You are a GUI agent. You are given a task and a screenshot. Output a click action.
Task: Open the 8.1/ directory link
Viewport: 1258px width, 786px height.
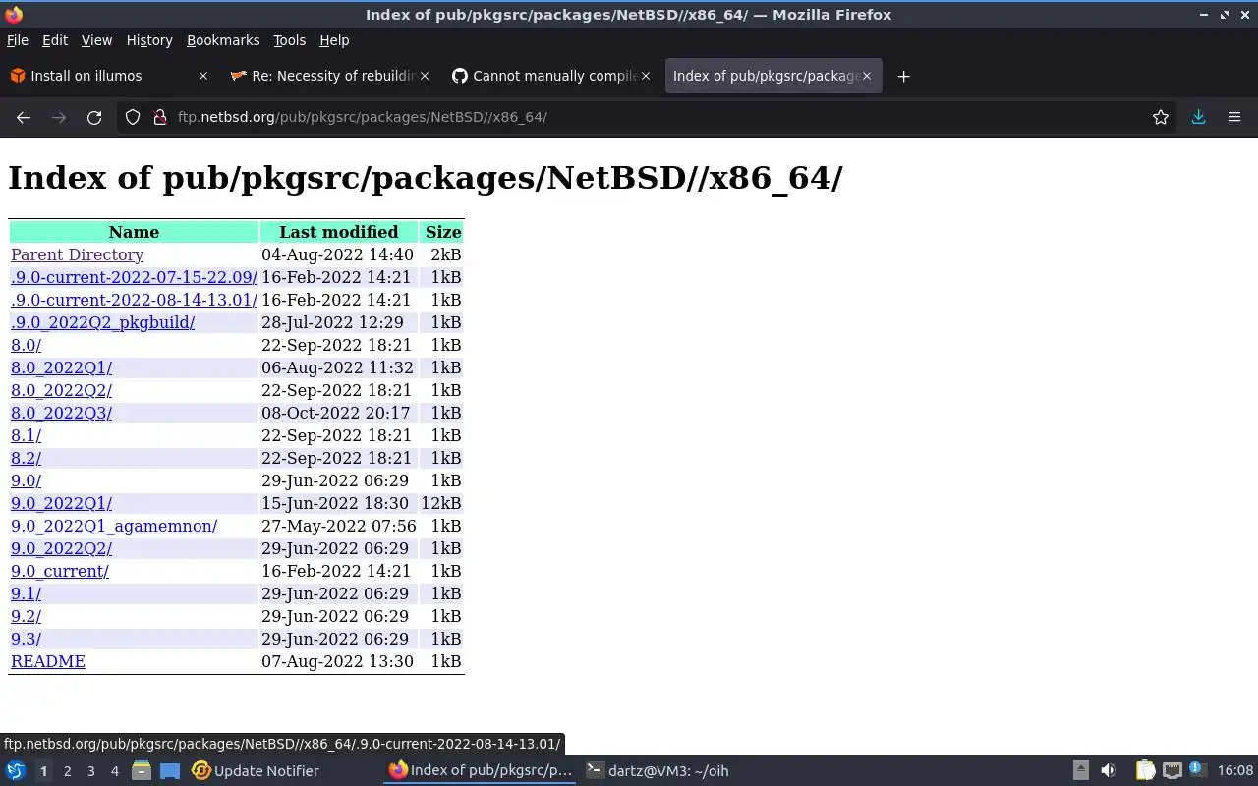26,435
